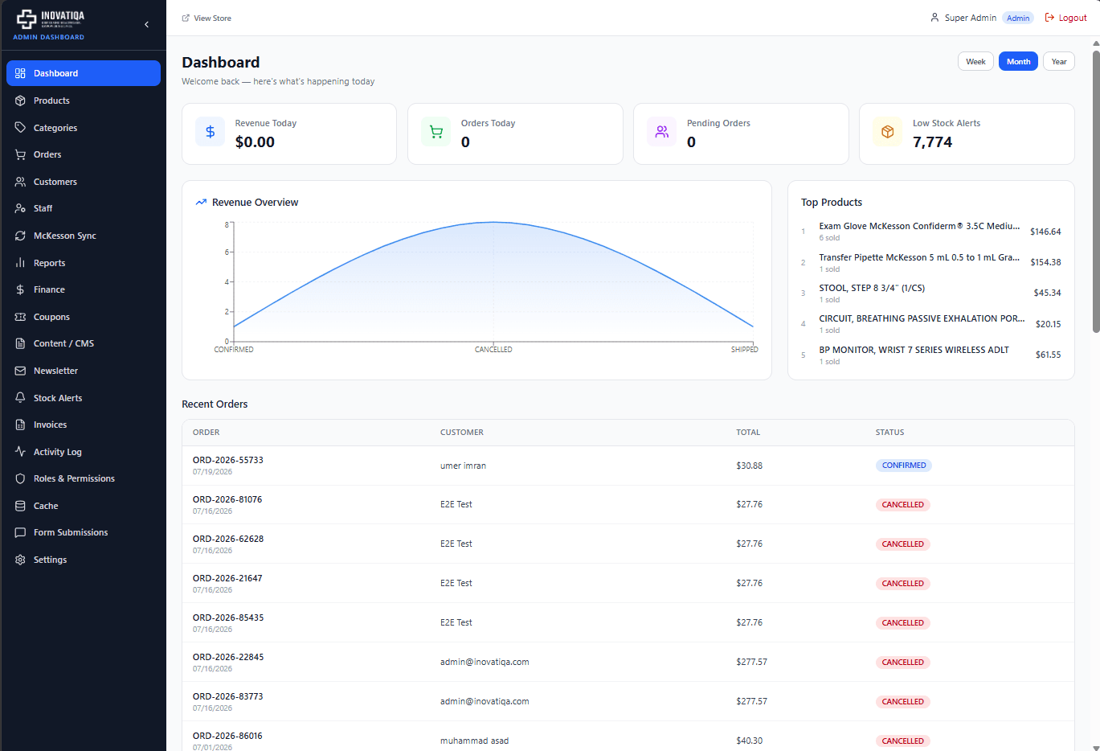This screenshot has height=751, width=1100.
Task: Click the STATUS column header
Action: pyautogui.click(x=889, y=433)
